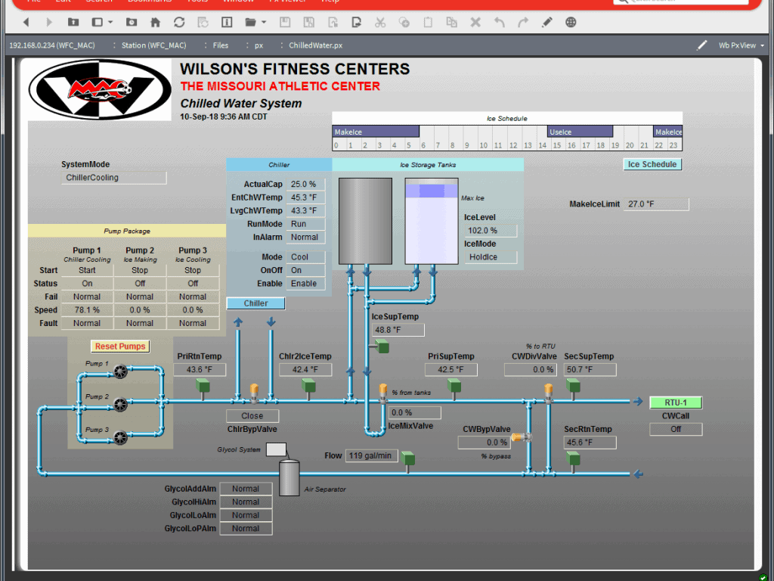
Task: Click the up-level folder icon
Action: [73, 22]
